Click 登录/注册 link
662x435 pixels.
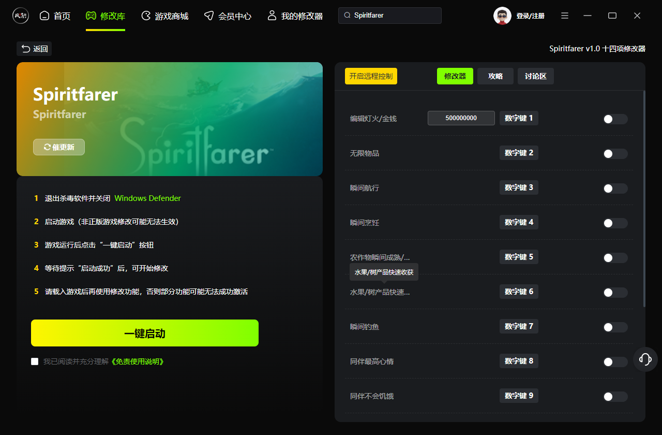pyautogui.click(x=530, y=16)
